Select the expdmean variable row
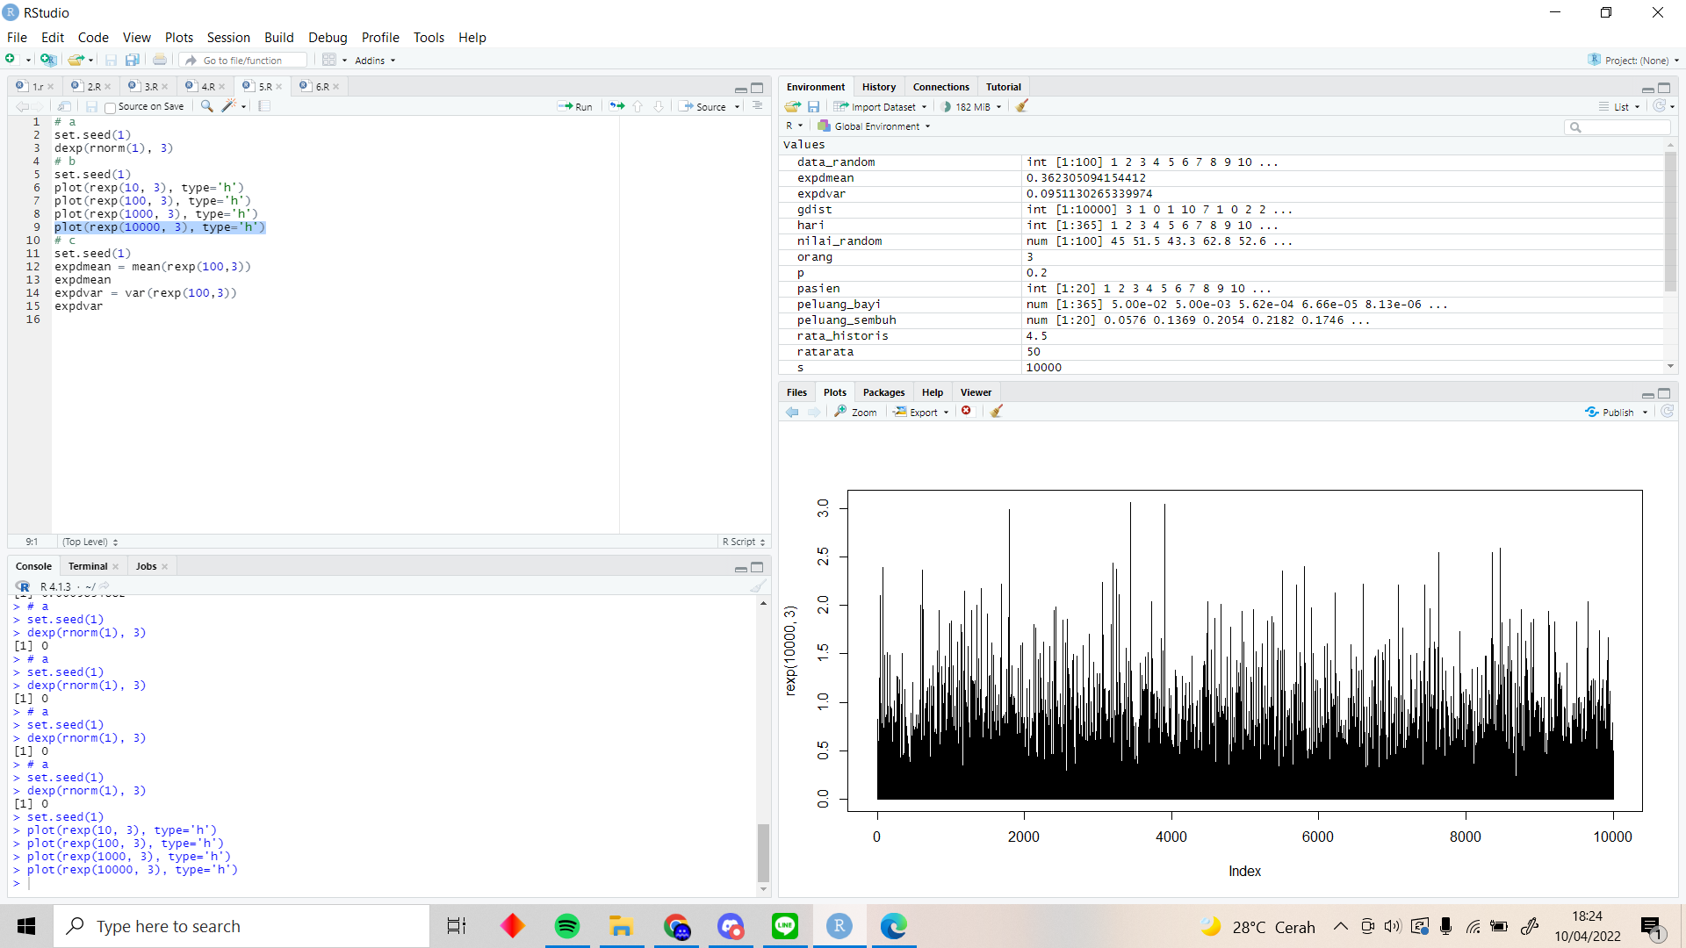The image size is (1686, 948). pos(1221,178)
